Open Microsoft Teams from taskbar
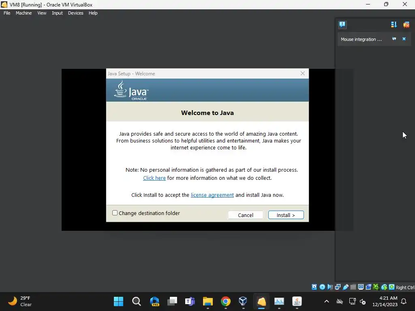The height and width of the screenshot is (311, 415). click(x=190, y=301)
